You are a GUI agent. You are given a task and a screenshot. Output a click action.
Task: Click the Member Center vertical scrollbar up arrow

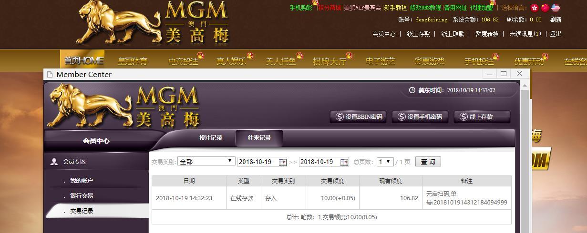pyautogui.click(x=525, y=86)
